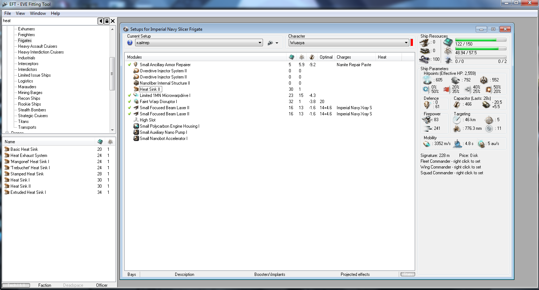
Task: Click Wing Commander right click to set text
Action: click(x=450, y=167)
